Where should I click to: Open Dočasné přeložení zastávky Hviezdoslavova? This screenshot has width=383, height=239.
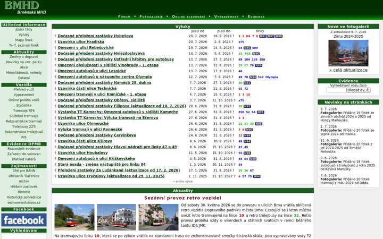(101, 54)
